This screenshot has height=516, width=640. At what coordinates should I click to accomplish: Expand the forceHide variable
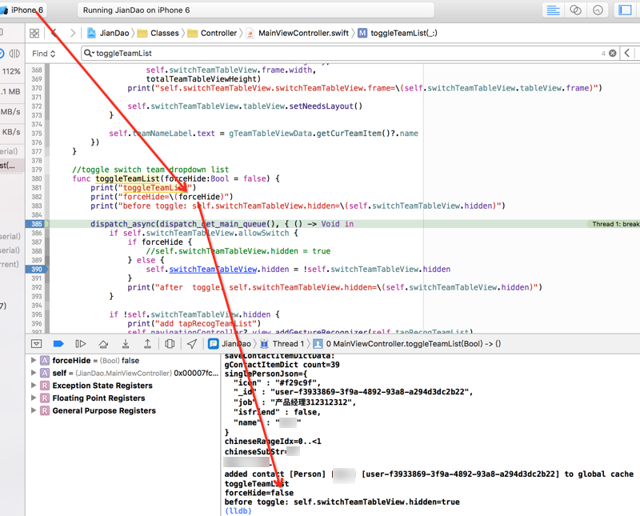point(34,360)
